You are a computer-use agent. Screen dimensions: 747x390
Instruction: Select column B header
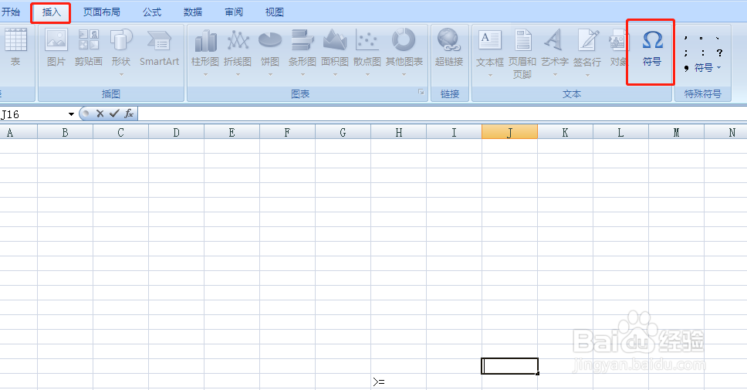pyautogui.click(x=65, y=132)
